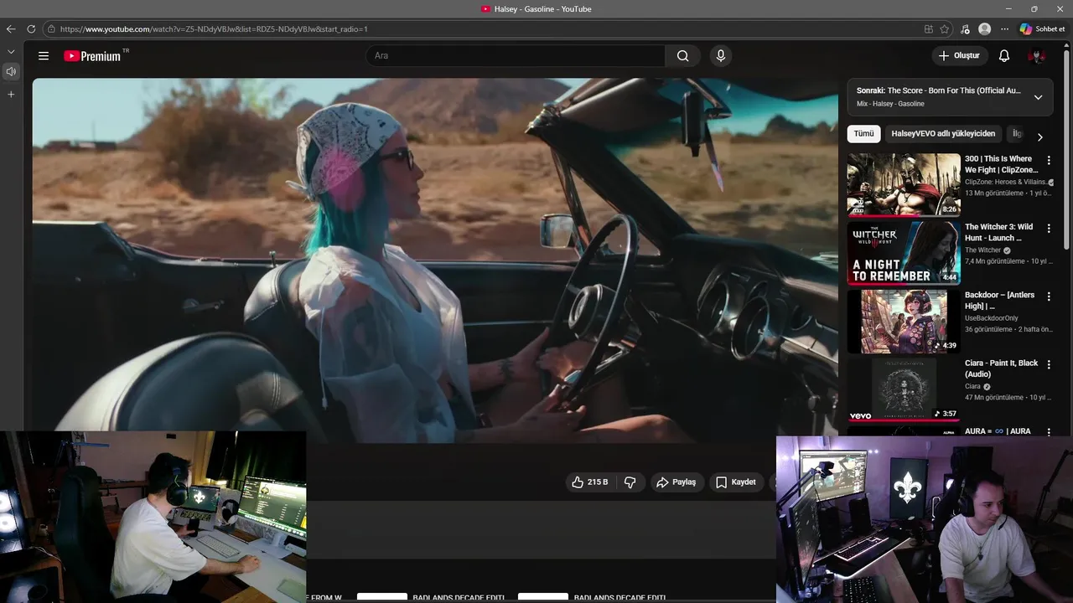
Task: Open options for Witcher 3 video
Action: point(1048,228)
